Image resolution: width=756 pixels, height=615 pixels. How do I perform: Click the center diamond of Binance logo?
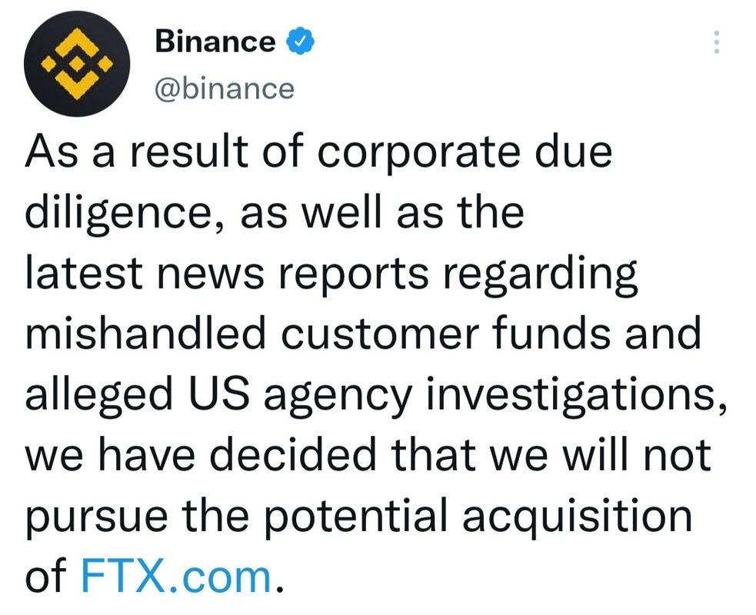(x=77, y=64)
